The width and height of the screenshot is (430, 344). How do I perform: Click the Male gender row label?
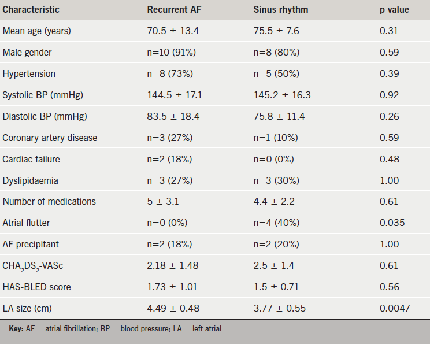coord(27,52)
